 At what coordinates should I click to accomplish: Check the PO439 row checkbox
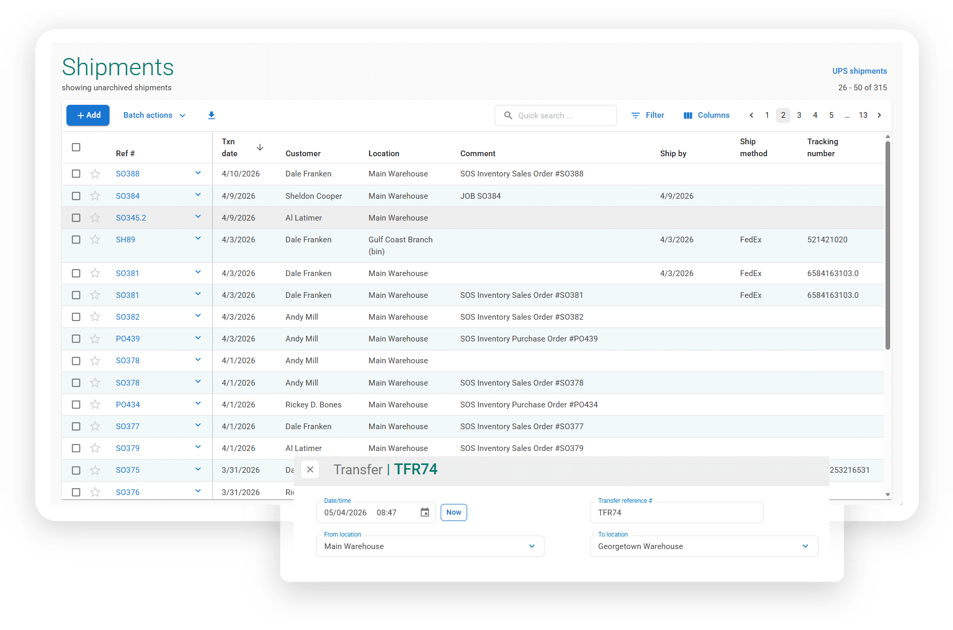coord(76,339)
